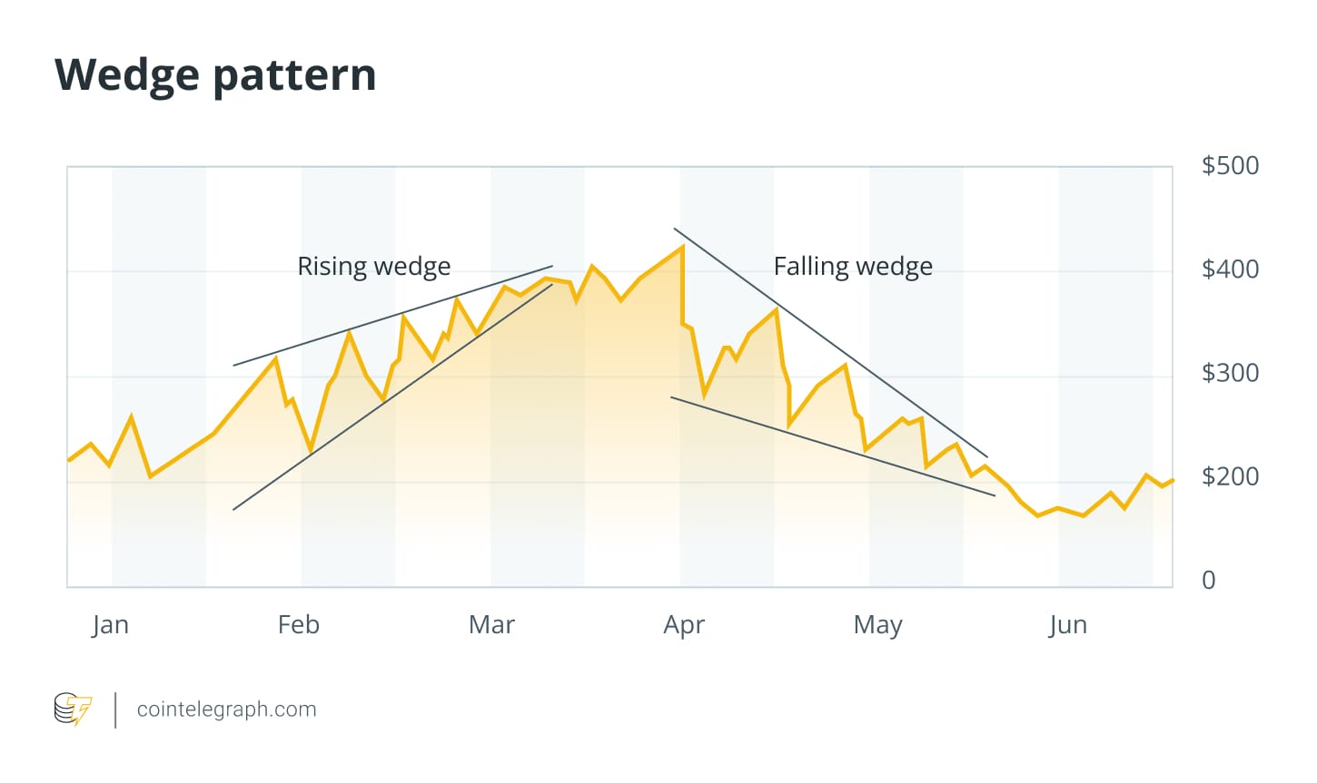Select the $300 price axis label
This screenshot has height=783, width=1317.
pyautogui.click(x=1230, y=373)
